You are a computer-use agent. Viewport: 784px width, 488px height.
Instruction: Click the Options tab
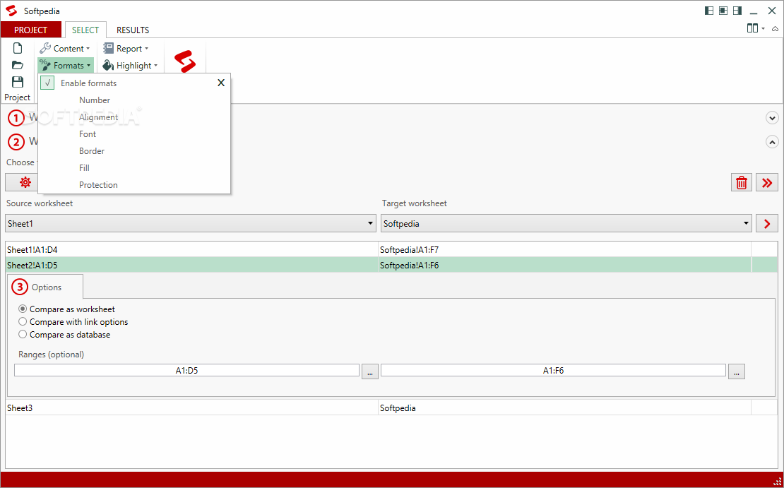(45, 287)
